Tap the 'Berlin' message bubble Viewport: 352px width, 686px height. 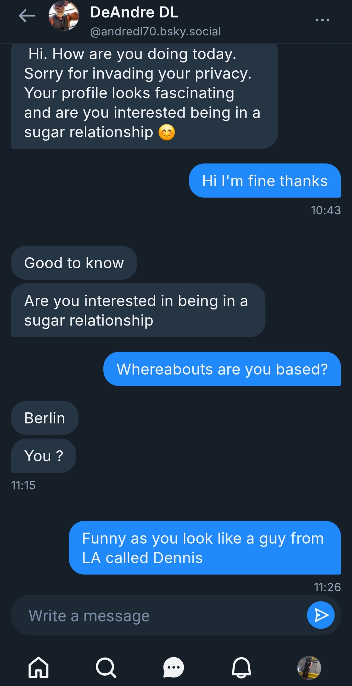pyautogui.click(x=45, y=418)
